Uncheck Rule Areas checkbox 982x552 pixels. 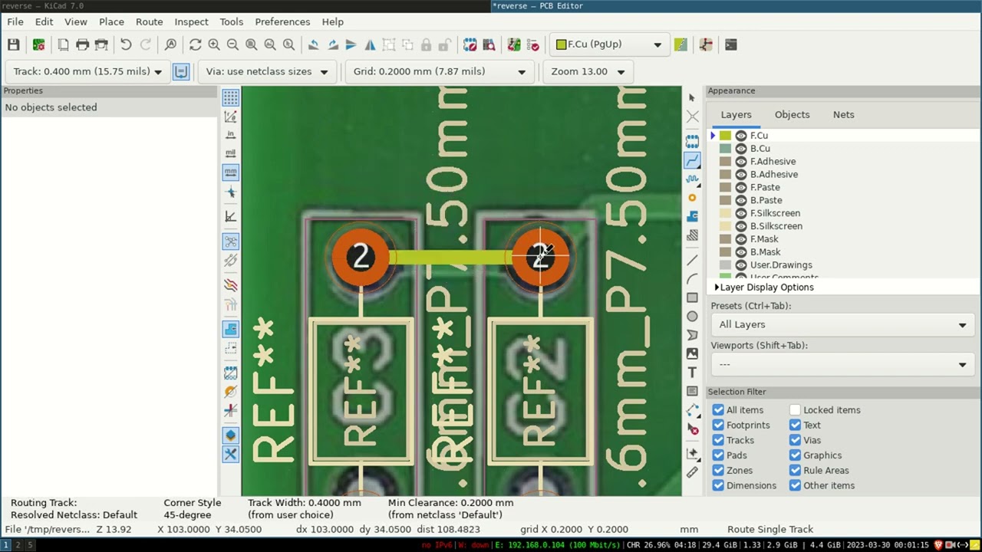pos(795,470)
